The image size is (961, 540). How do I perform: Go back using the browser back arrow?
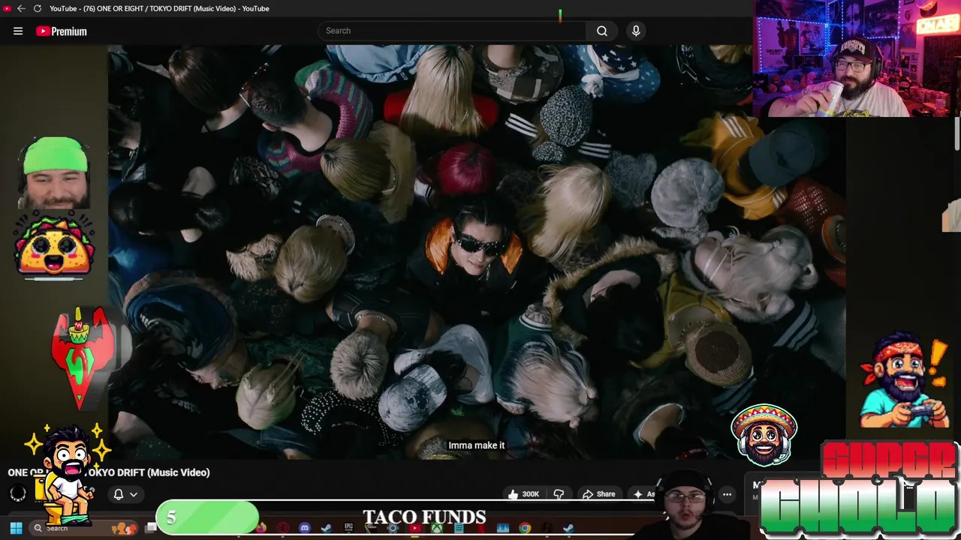click(x=21, y=8)
